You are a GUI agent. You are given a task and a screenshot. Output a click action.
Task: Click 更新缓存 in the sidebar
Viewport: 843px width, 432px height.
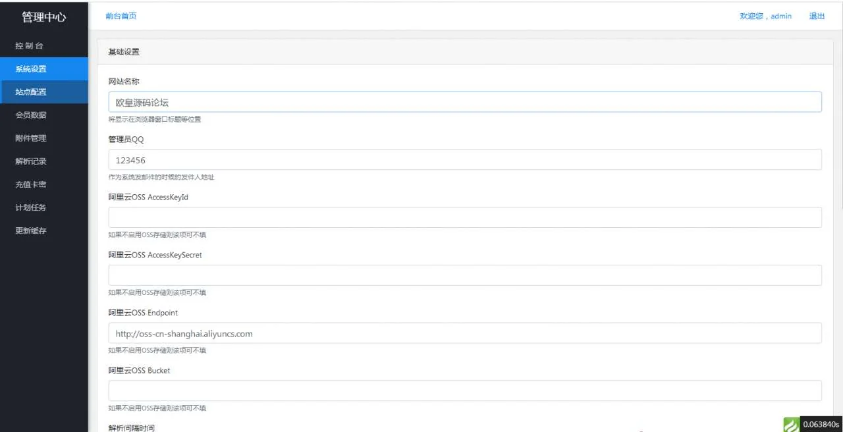31,230
